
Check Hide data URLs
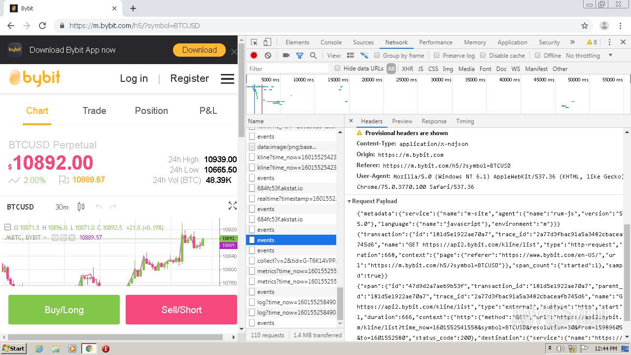pyautogui.click(x=338, y=69)
